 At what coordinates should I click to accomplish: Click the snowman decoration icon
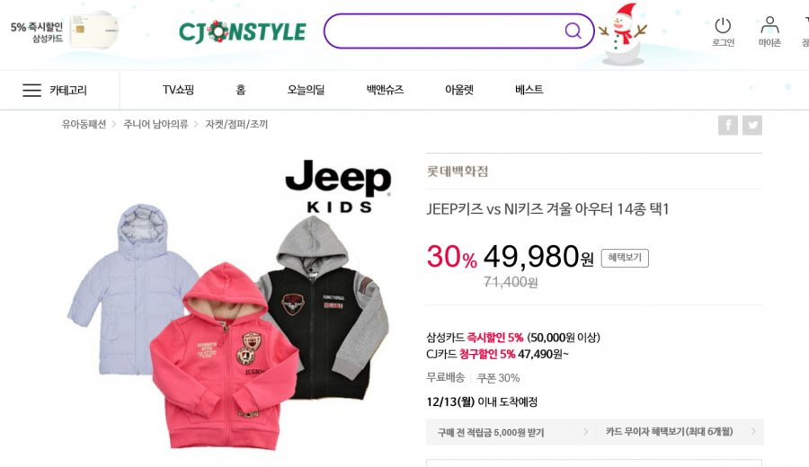(x=623, y=34)
